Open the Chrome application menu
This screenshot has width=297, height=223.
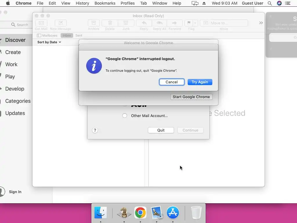click(x=23, y=3)
